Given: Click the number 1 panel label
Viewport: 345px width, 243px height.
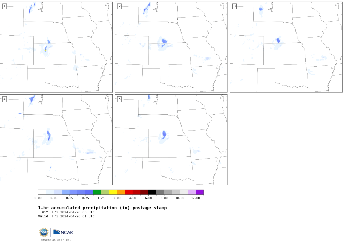Looking at the screenshot, I should coord(4,6).
